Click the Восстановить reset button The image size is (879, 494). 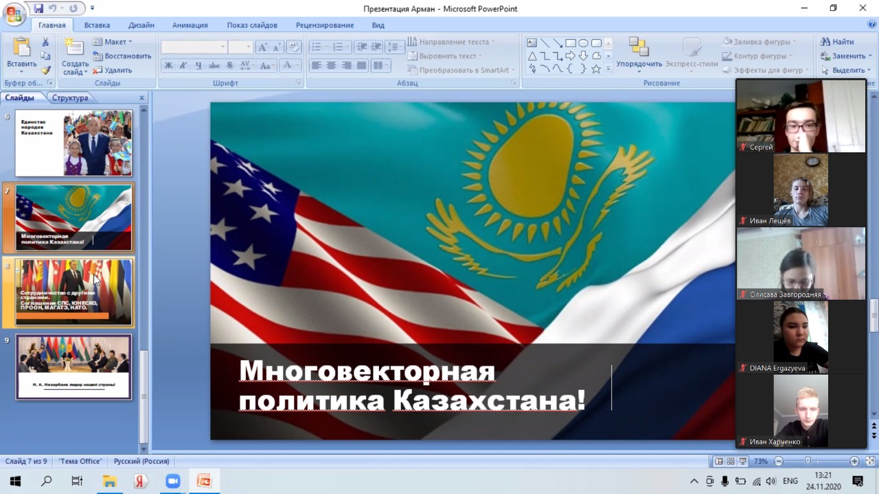tap(122, 56)
